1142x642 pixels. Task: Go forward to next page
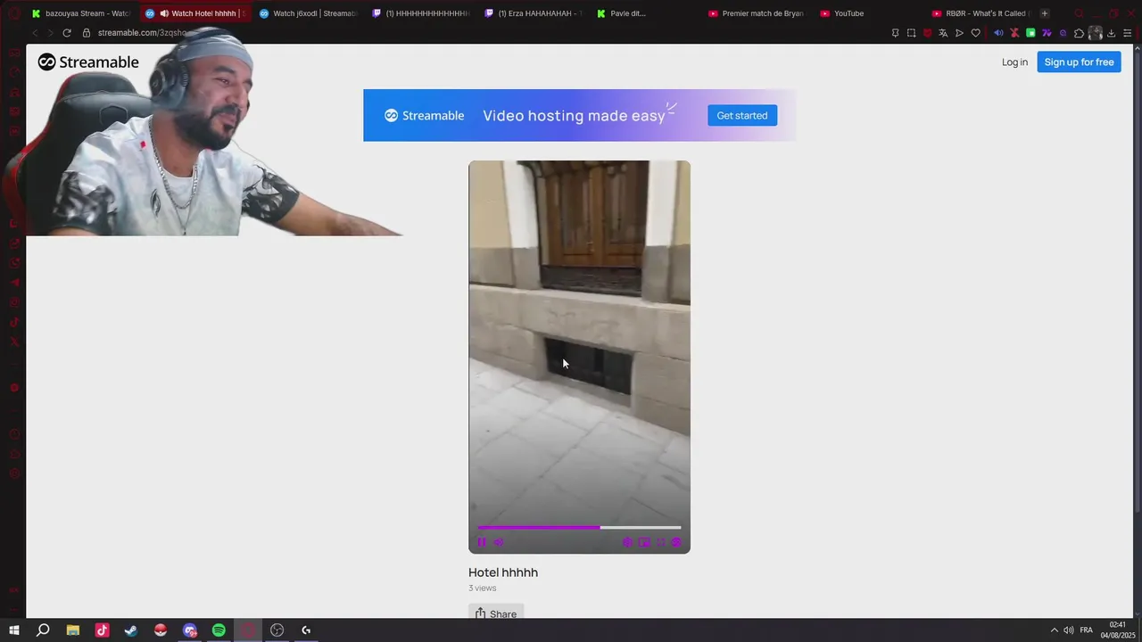(50, 33)
